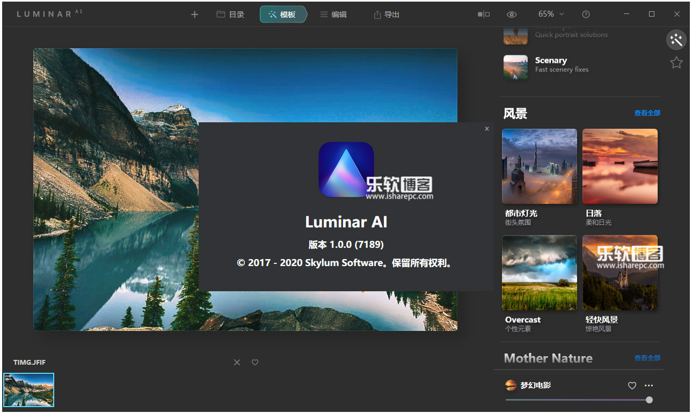This screenshot has width=692, height=413.
Task: Select the 都市灯光 template card
Action: 540,166
